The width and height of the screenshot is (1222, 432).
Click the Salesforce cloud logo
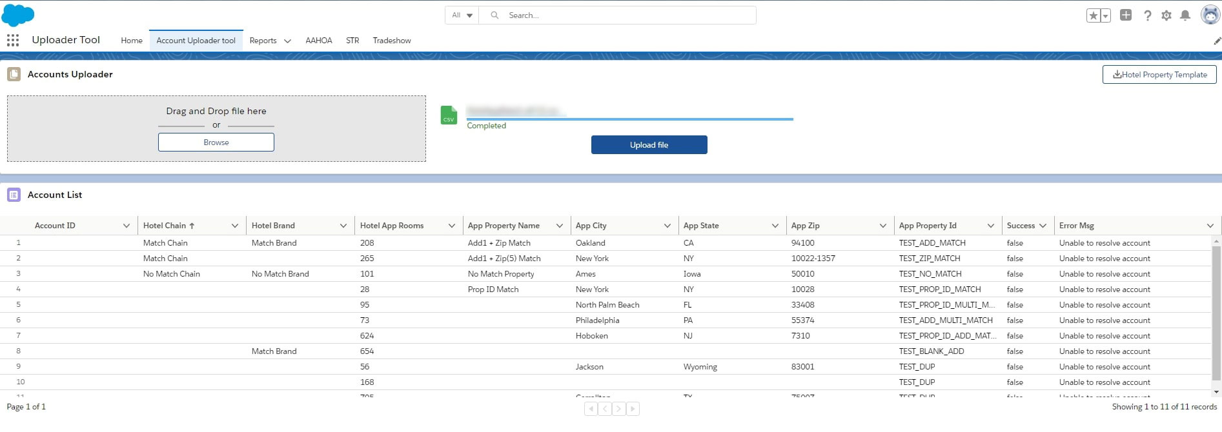tap(17, 14)
